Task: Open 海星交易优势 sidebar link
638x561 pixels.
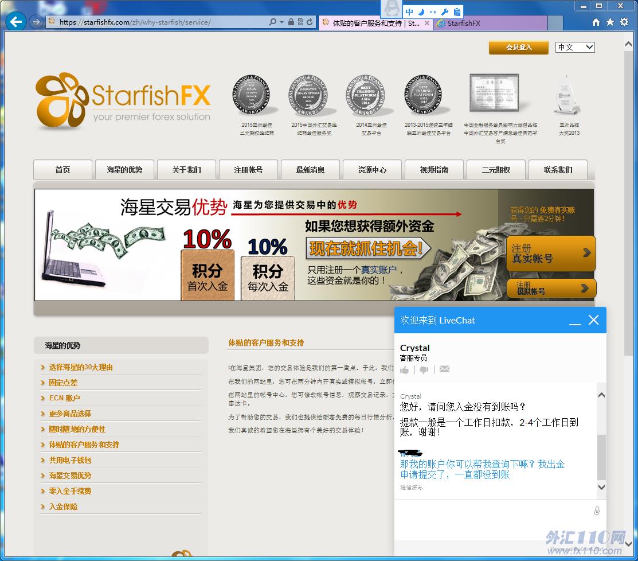Action: (70, 476)
